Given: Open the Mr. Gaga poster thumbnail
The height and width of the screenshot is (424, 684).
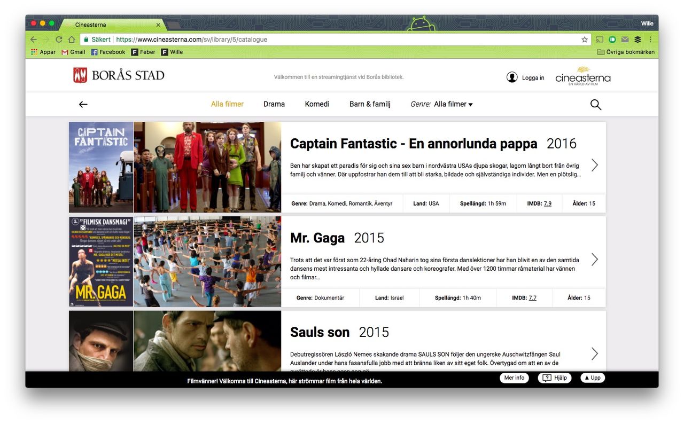Looking at the screenshot, I should [x=101, y=261].
